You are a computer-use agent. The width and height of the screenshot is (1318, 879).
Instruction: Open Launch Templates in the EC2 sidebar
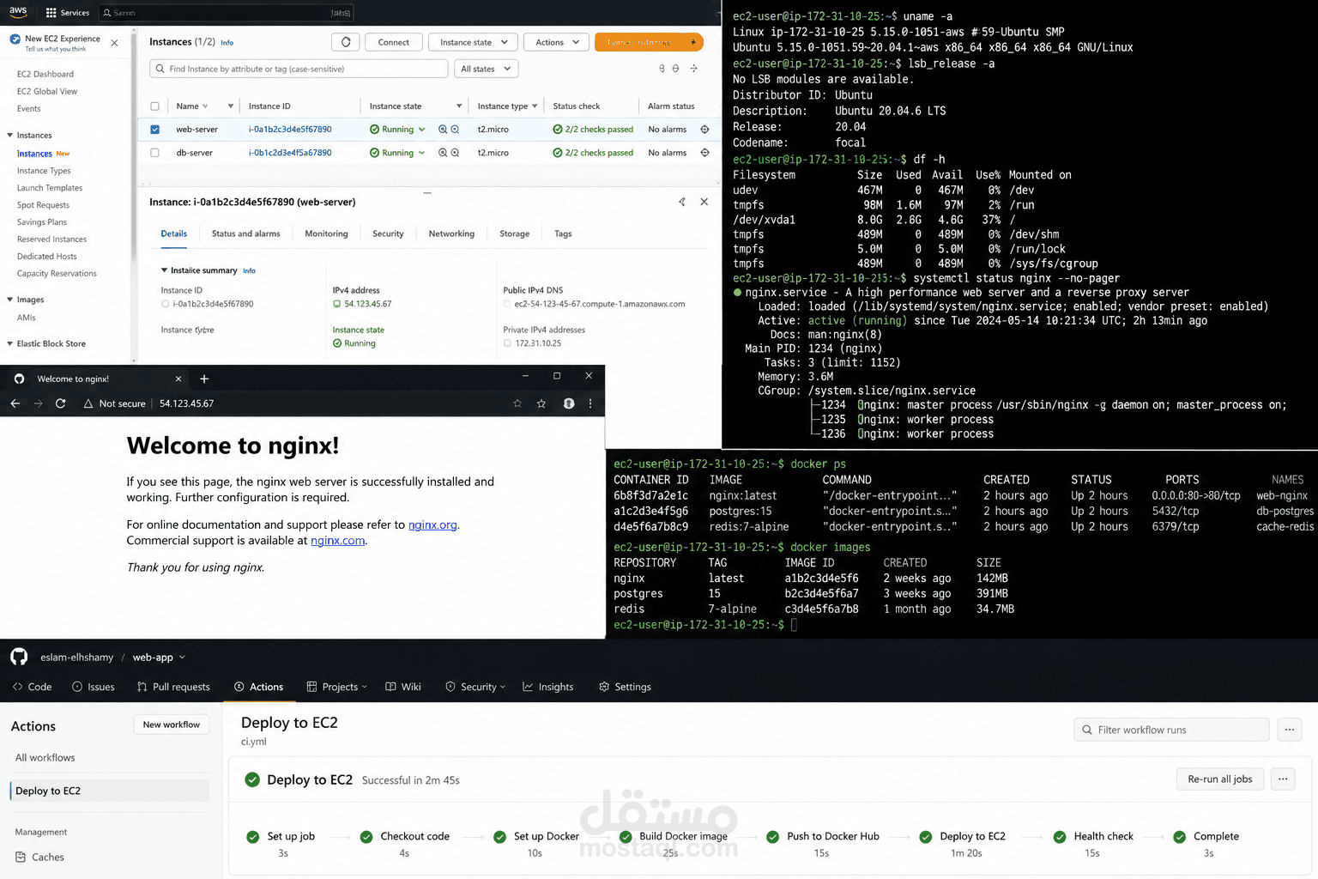click(x=50, y=188)
